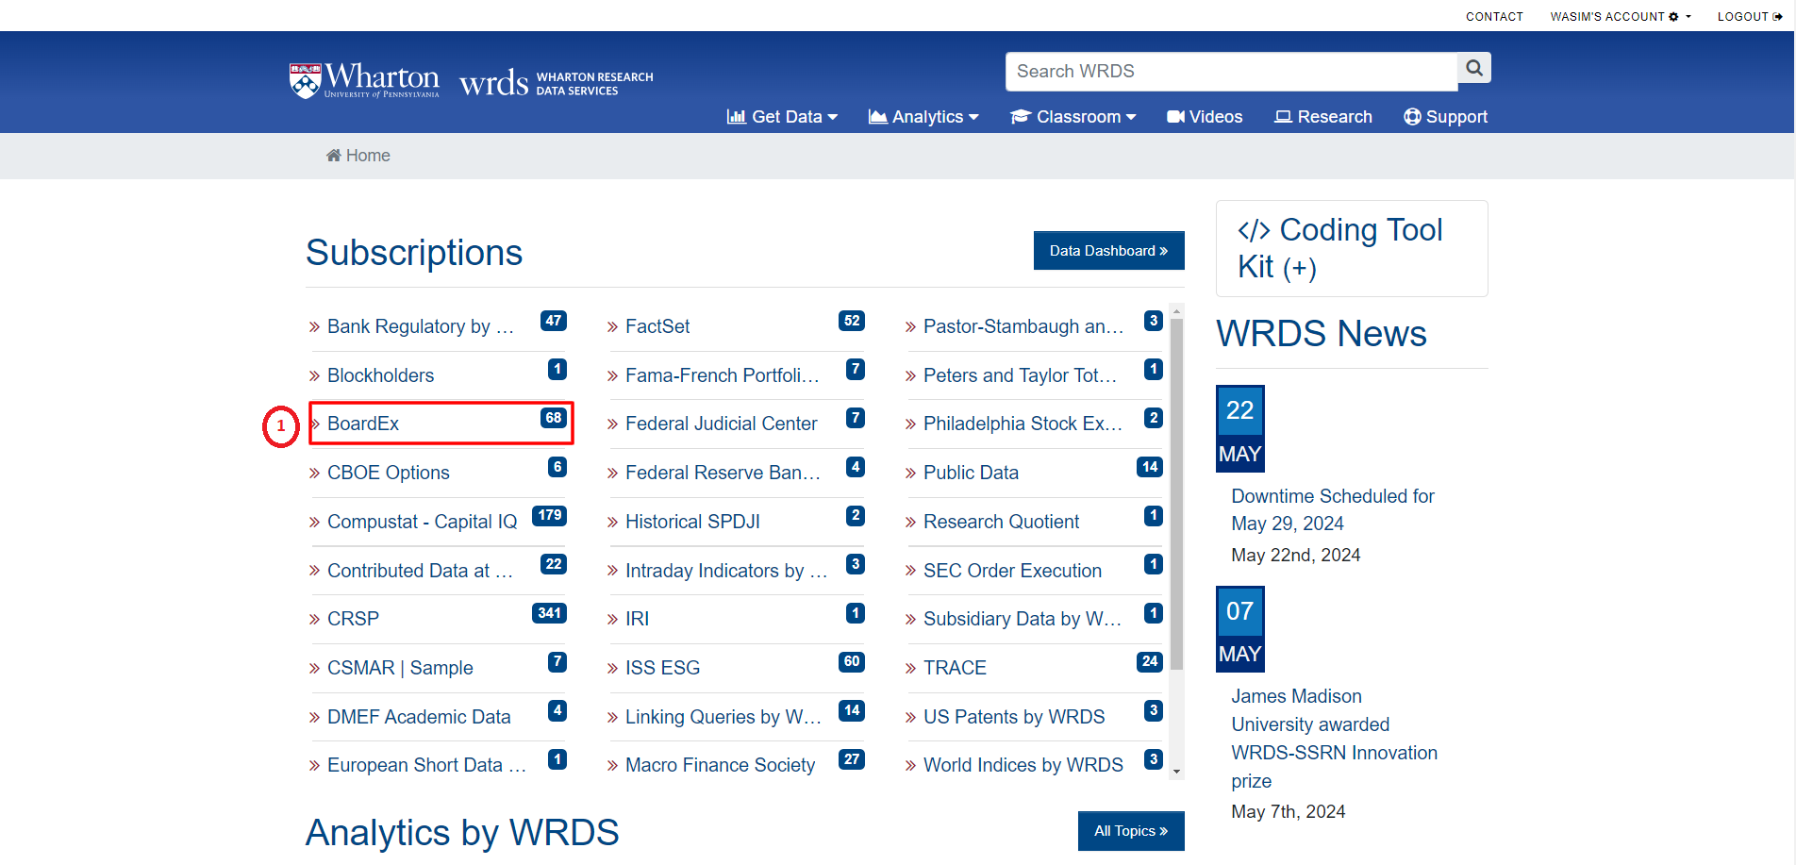Read Downtime Scheduled for May 29 news
This screenshot has width=1796, height=865.
1333,509
